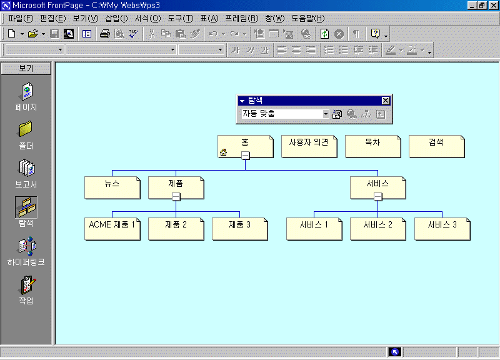Open the highlight color picker
This screenshot has height=360, width=500.
coord(391,50)
